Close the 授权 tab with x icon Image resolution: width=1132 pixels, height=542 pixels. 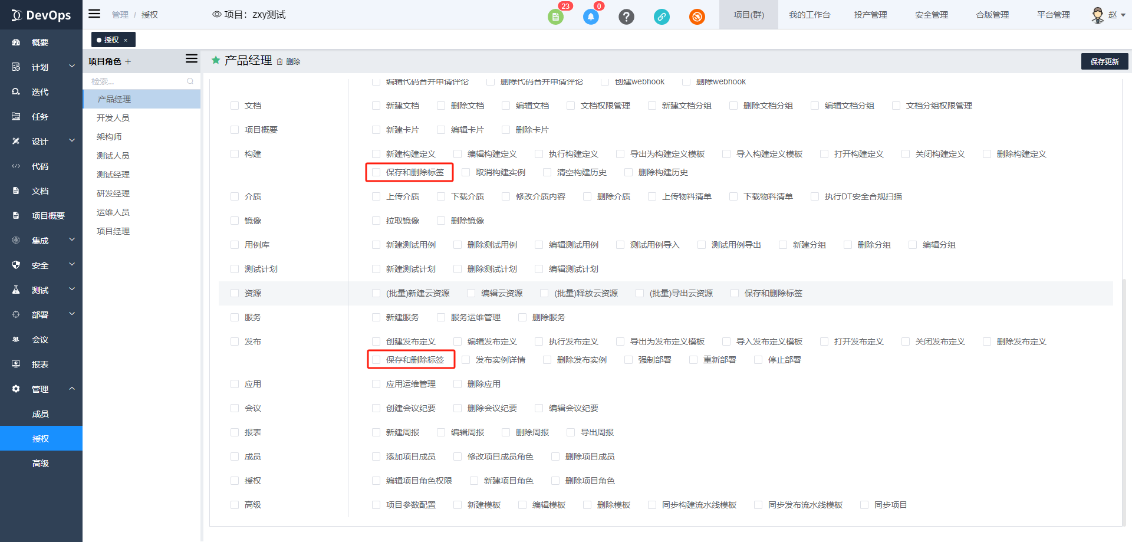tap(126, 40)
